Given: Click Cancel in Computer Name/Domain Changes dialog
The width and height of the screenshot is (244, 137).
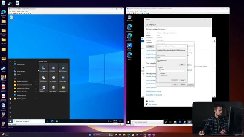Looking at the screenshot, I should click(x=183, y=80).
